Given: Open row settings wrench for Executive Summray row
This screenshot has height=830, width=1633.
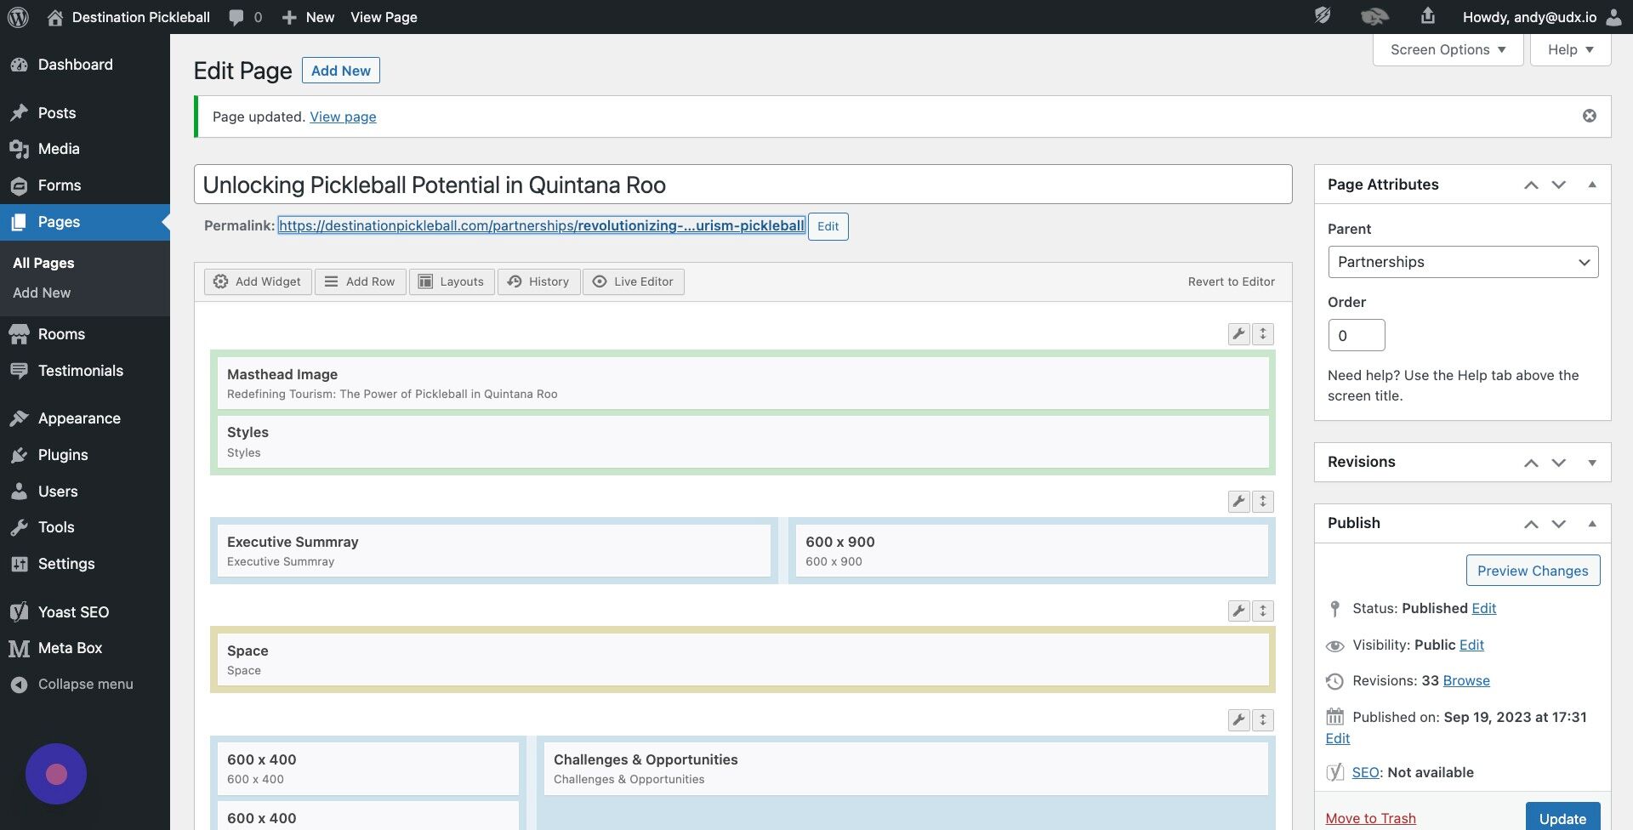Looking at the screenshot, I should 1239,502.
